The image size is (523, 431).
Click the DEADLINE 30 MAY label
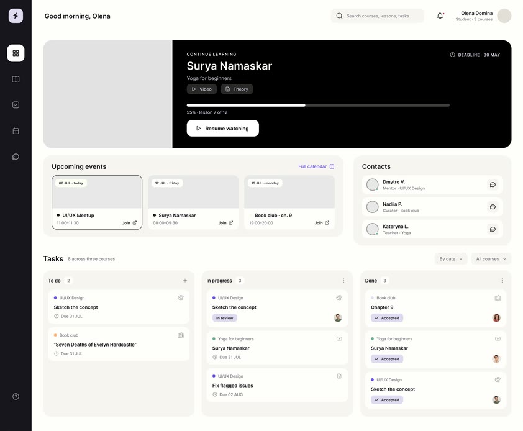[x=479, y=55]
